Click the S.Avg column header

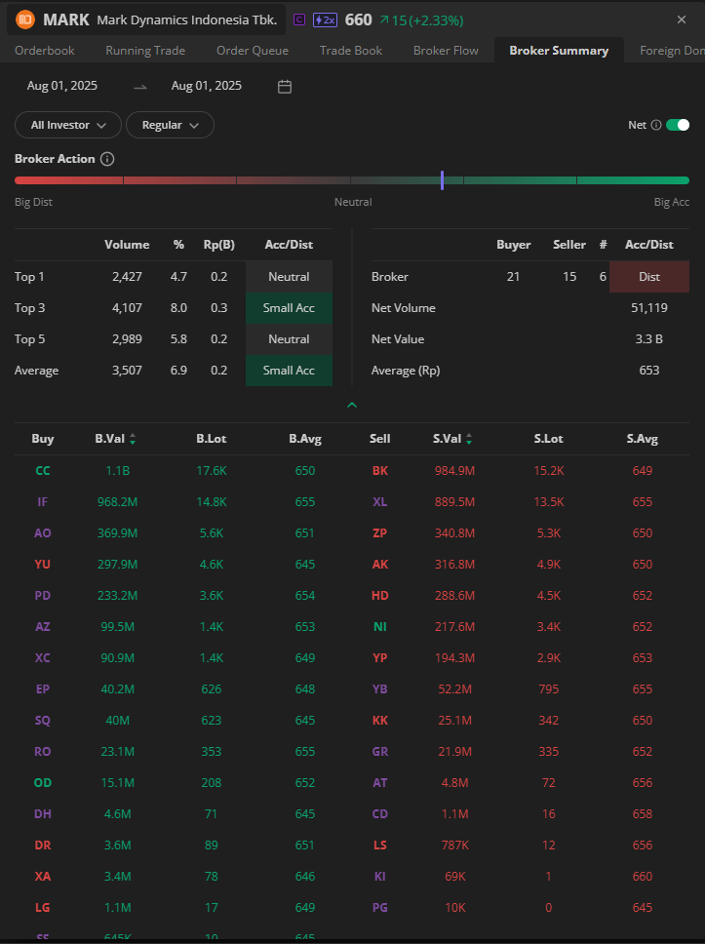point(643,439)
